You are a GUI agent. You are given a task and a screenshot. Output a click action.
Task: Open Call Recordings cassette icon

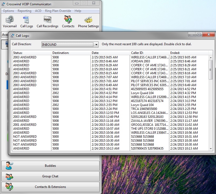click(x=47, y=20)
